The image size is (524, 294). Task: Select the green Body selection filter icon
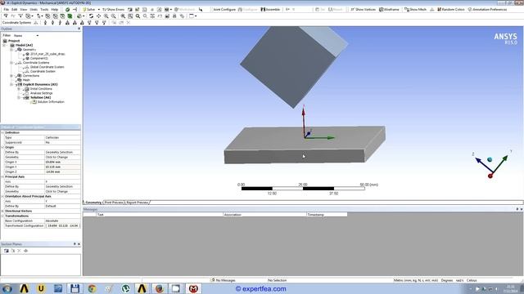click(70, 16)
